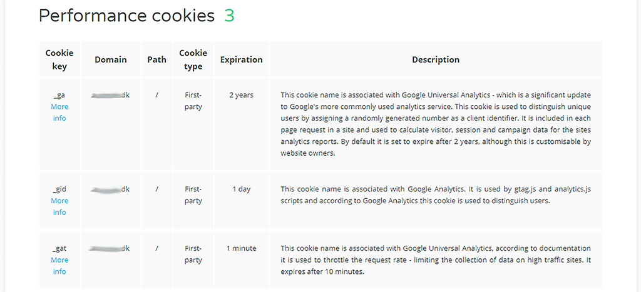641x292 pixels.
Task: Click the _ga cookie description text
Action: (x=436, y=124)
